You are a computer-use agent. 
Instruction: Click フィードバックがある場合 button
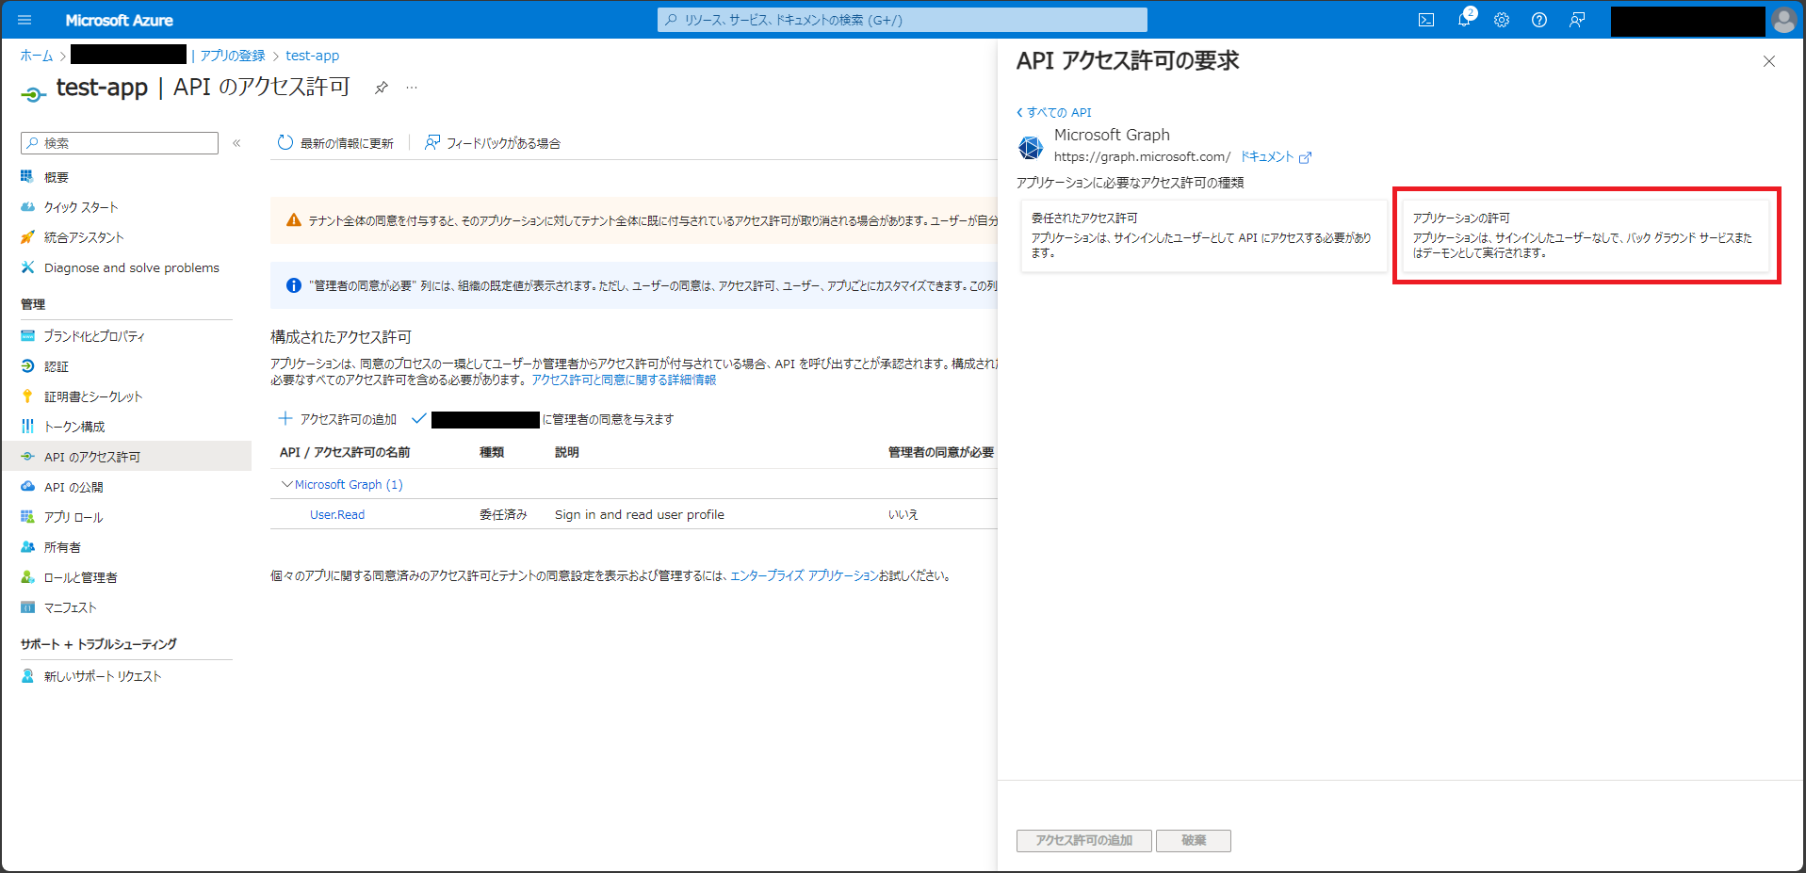click(x=493, y=143)
